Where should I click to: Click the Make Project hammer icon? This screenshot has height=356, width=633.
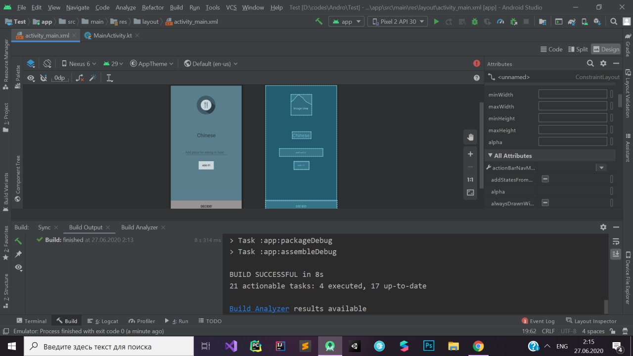point(319,22)
